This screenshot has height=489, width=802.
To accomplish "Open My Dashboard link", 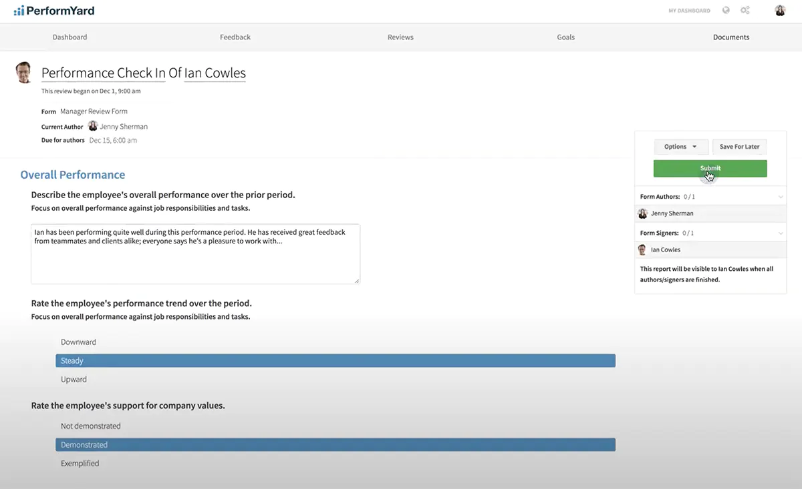I will click(689, 11).
